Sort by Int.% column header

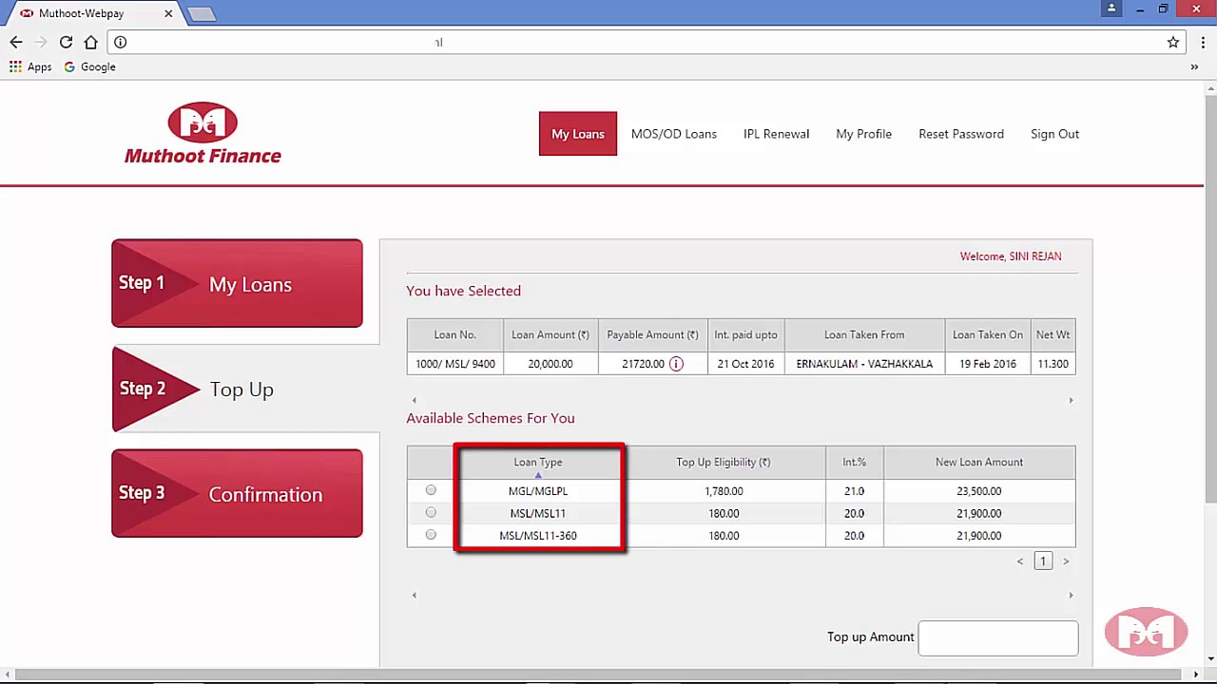tap(854, 462)
